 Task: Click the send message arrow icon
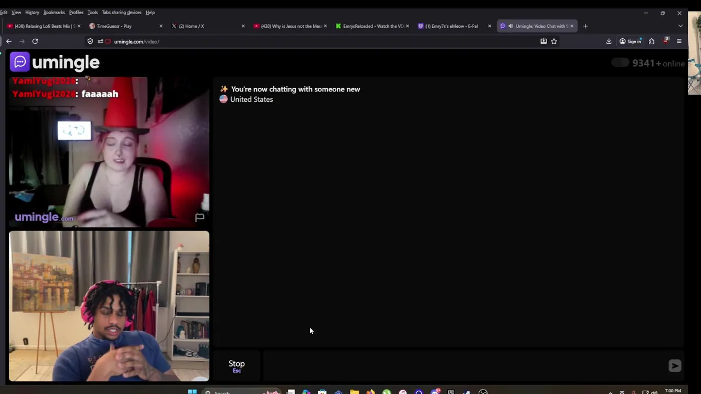click(x=675, y=366)
